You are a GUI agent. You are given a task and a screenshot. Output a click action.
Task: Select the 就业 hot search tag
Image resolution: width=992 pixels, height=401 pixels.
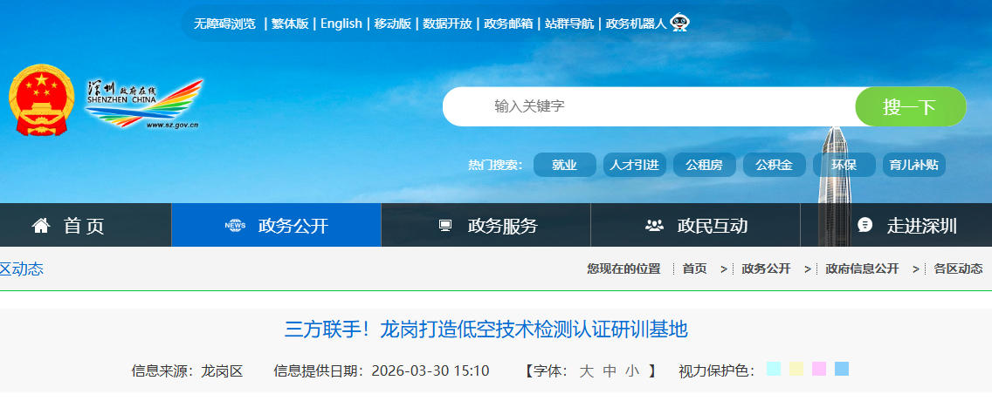pyautogui.click(x=564, y=165)
